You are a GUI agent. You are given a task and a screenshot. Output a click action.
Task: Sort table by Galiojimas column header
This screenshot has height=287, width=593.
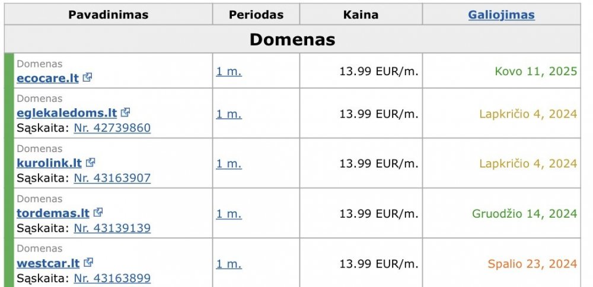[501, 15]
